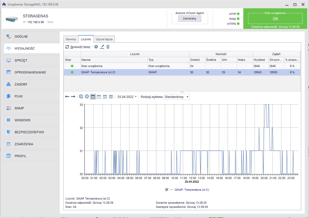Go to previous chart period arrow
Image resolution: width=309 pixels, height=218 pixels.
67,97
